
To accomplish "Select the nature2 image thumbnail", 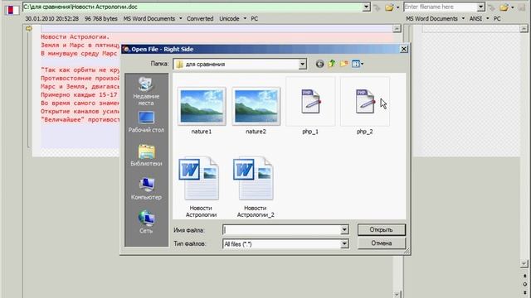I will [x=256, y=107].
